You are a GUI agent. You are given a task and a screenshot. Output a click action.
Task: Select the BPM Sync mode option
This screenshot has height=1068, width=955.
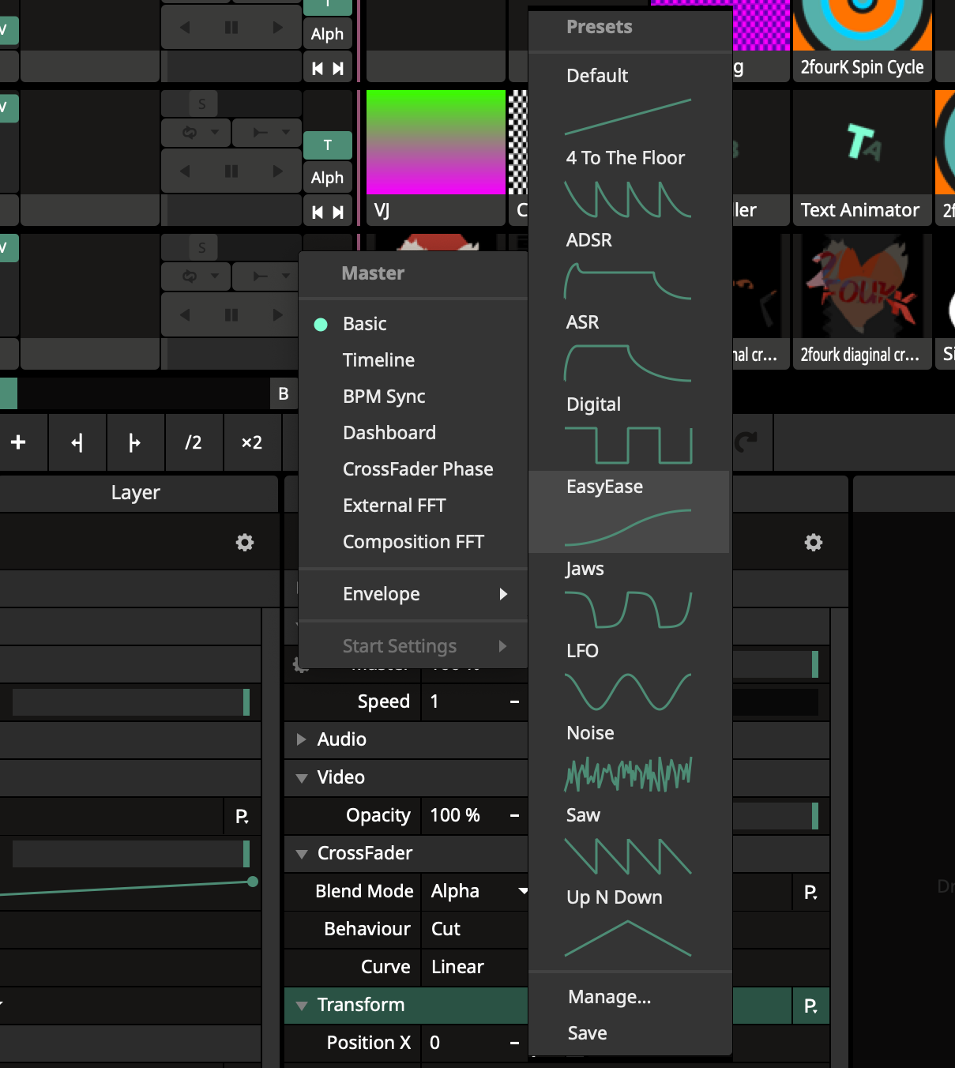click(384, 397)
